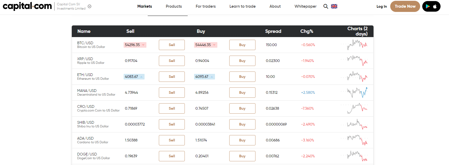Open the For traders menu
The width and height of the screenshot is (449, 165).
coord(206,6)
